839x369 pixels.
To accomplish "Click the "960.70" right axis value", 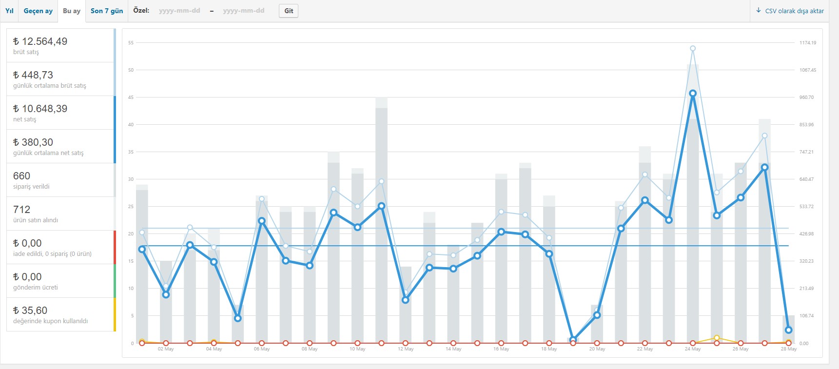I will pyautogui.click(x=807, y=97).
